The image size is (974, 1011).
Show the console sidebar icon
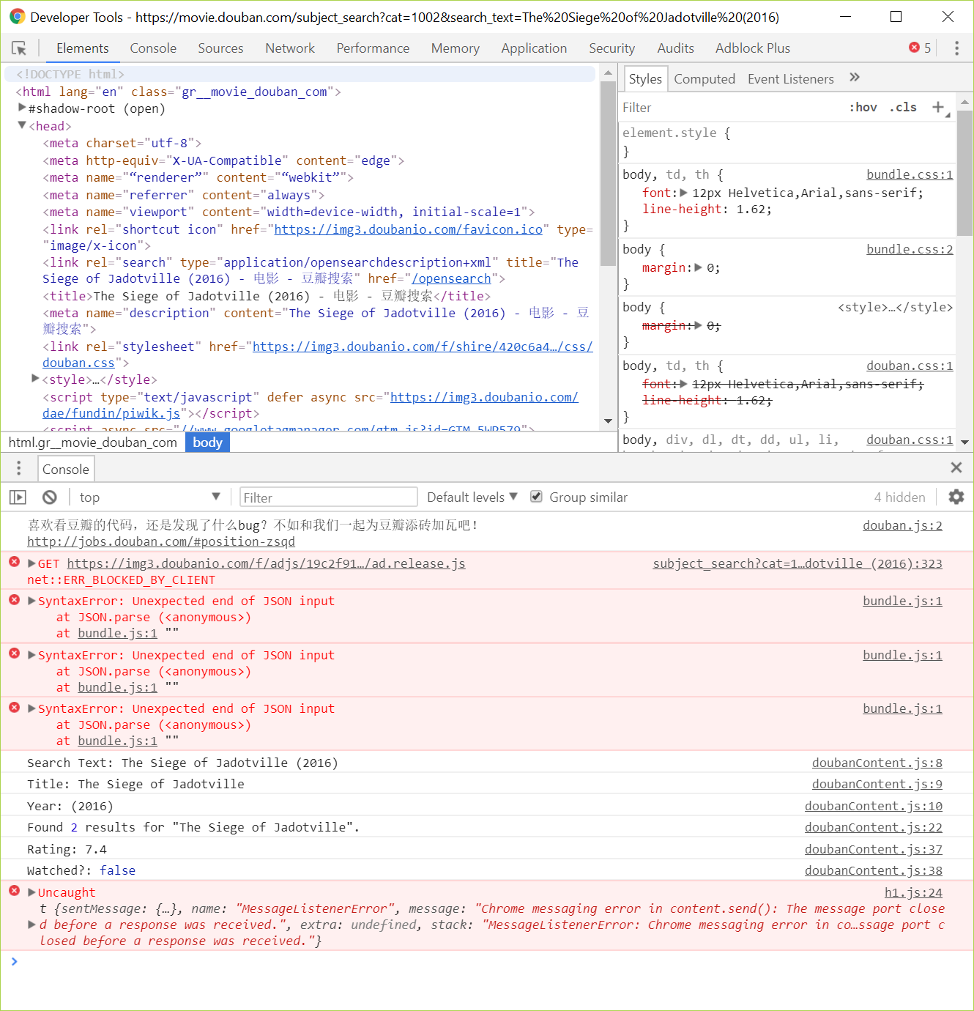pos(18,497)
